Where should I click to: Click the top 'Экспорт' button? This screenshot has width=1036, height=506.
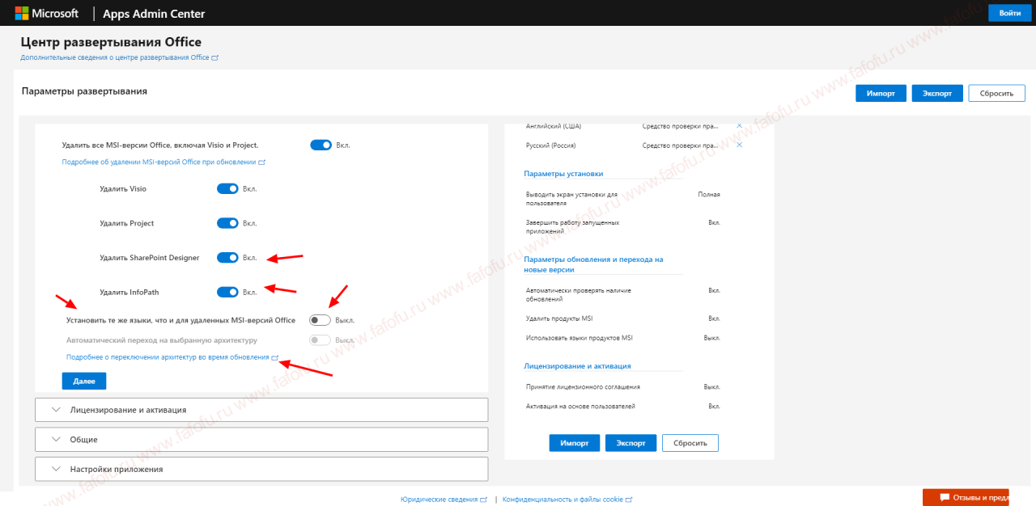[x=937, y=93]
